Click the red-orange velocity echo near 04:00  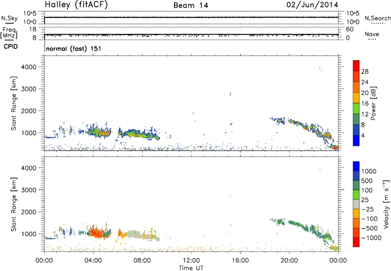tap(97, 232)
